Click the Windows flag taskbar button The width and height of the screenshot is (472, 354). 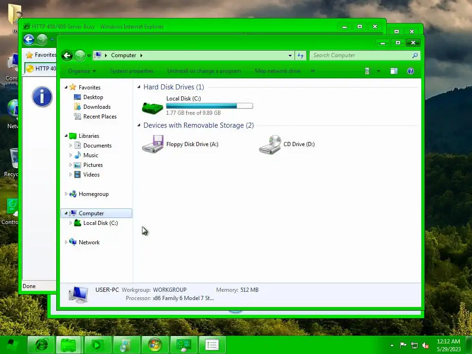pyautogui.click(x=155, y=345)
